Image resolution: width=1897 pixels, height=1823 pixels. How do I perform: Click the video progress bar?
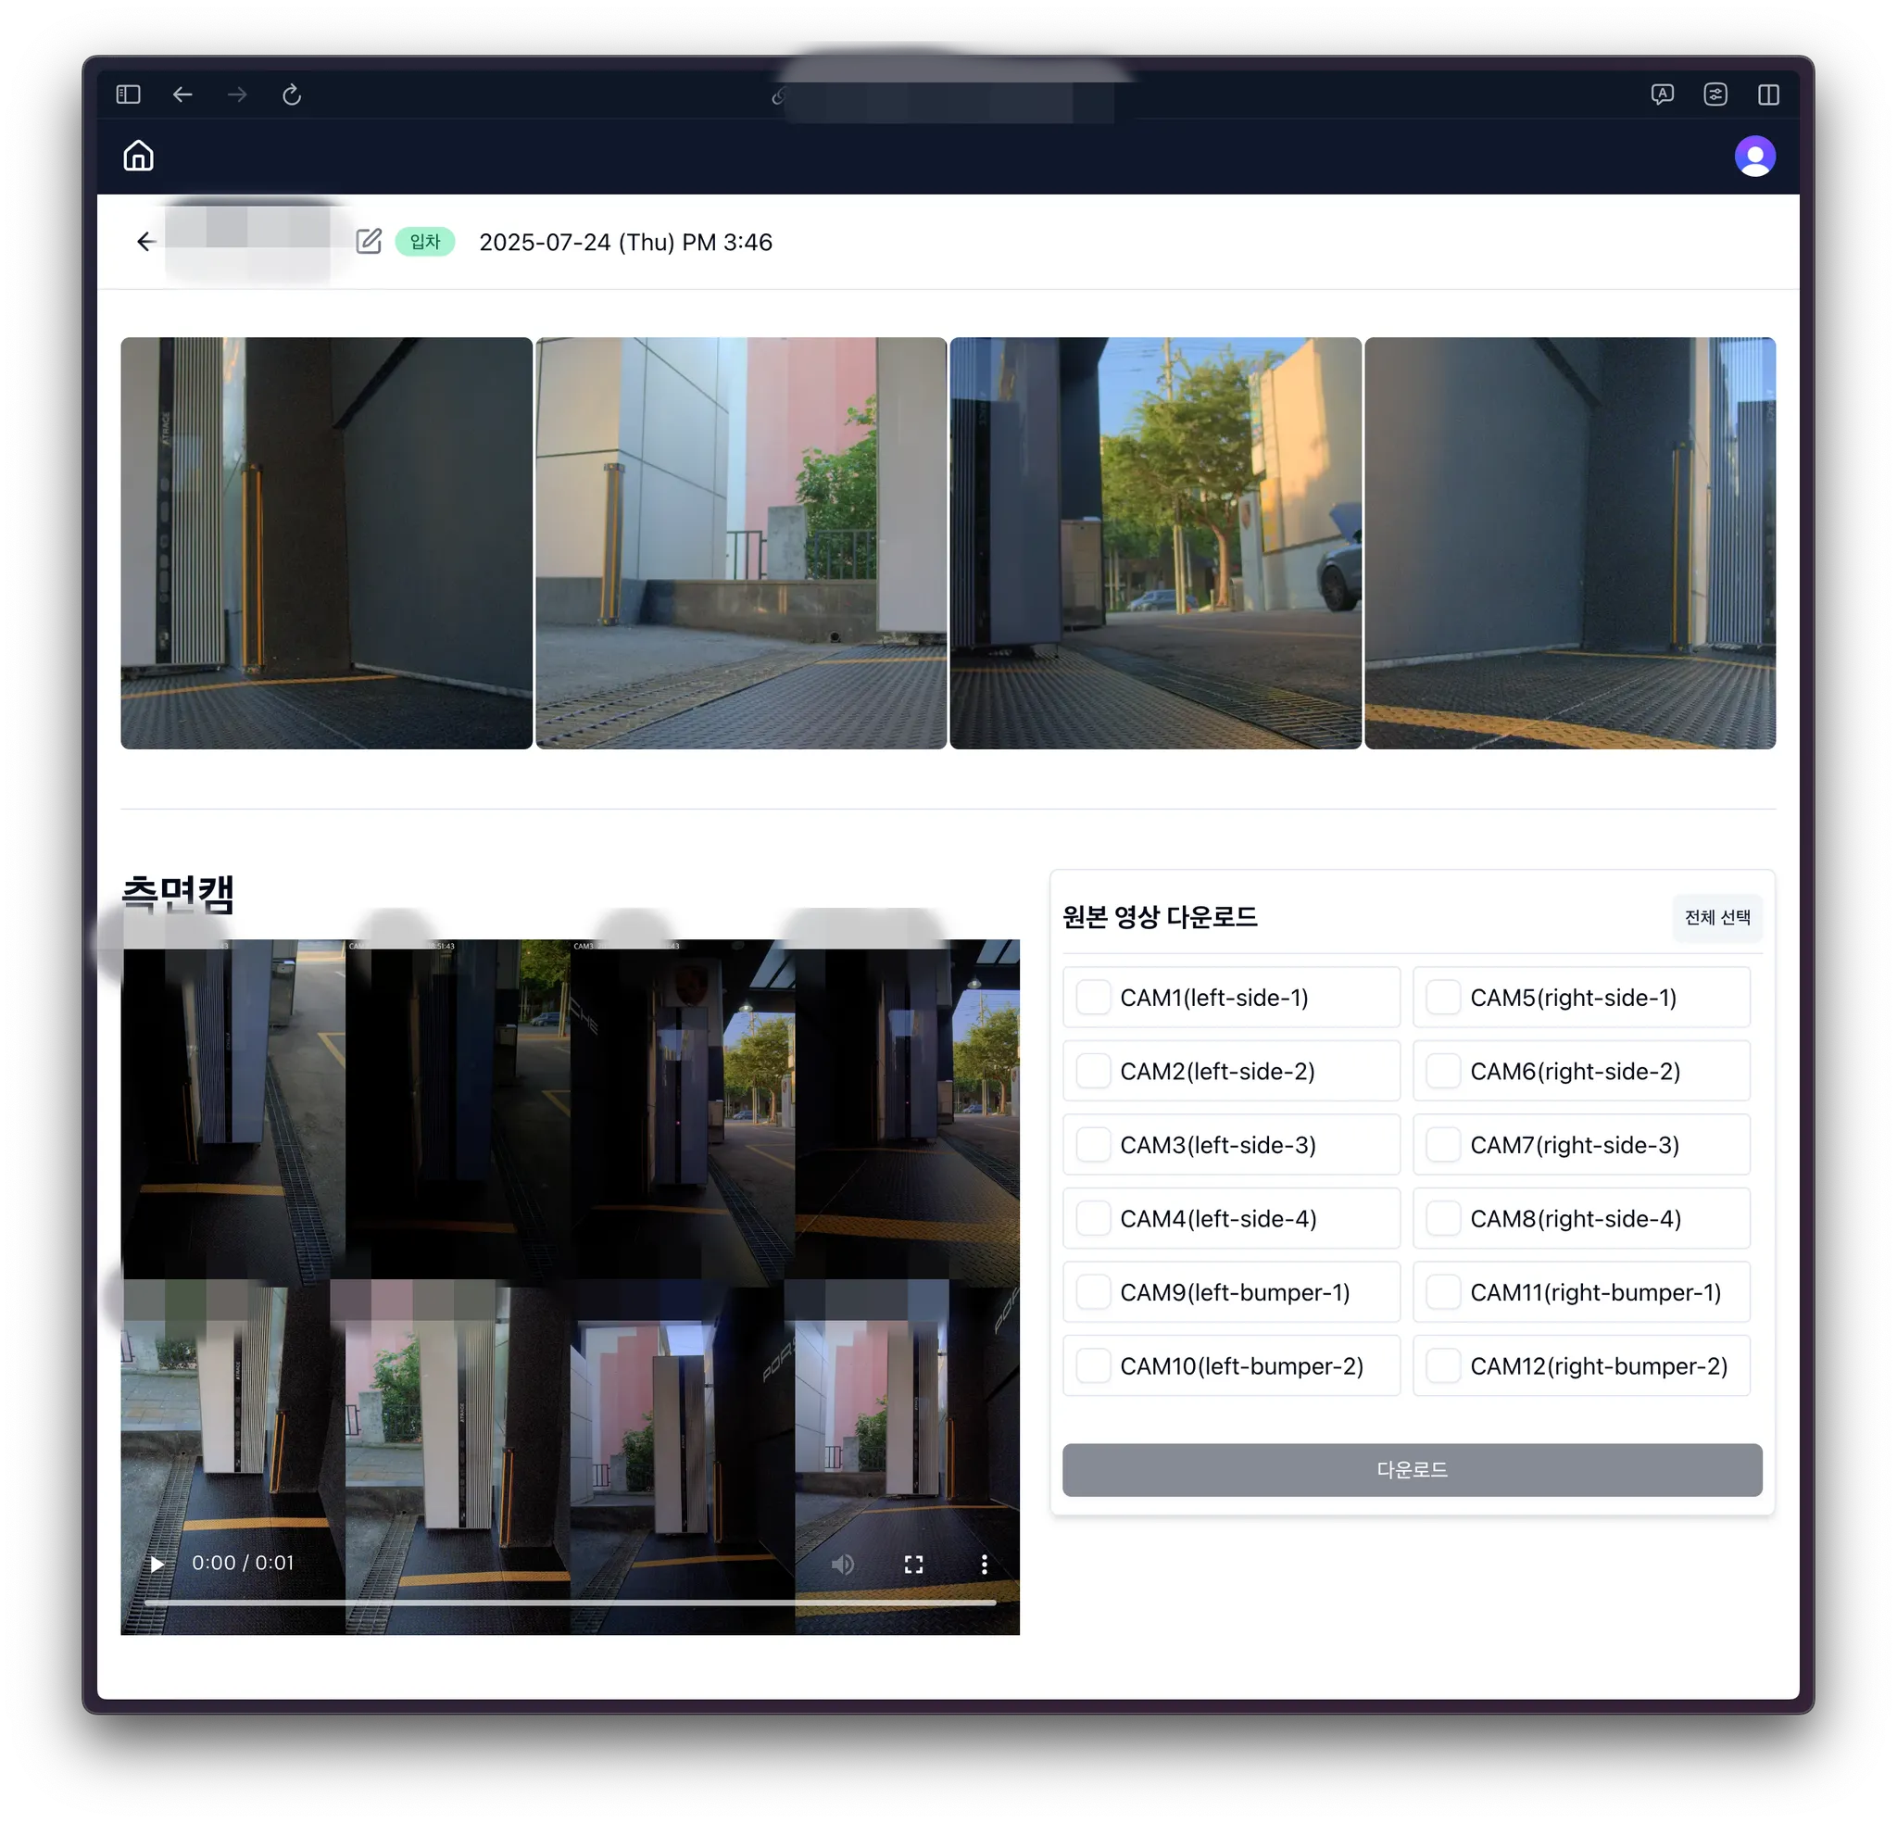tap(569, 1603)
